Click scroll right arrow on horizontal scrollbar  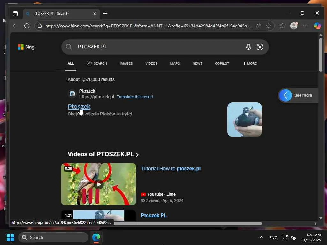click(x=315, y=223)
